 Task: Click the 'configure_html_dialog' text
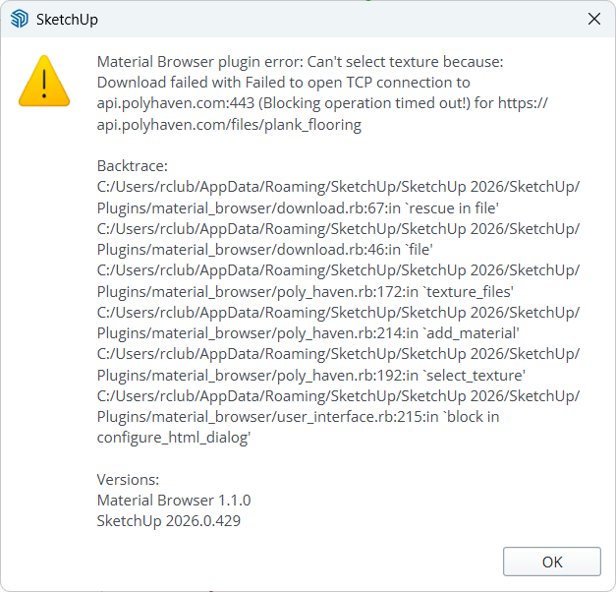tap(175, 438)
